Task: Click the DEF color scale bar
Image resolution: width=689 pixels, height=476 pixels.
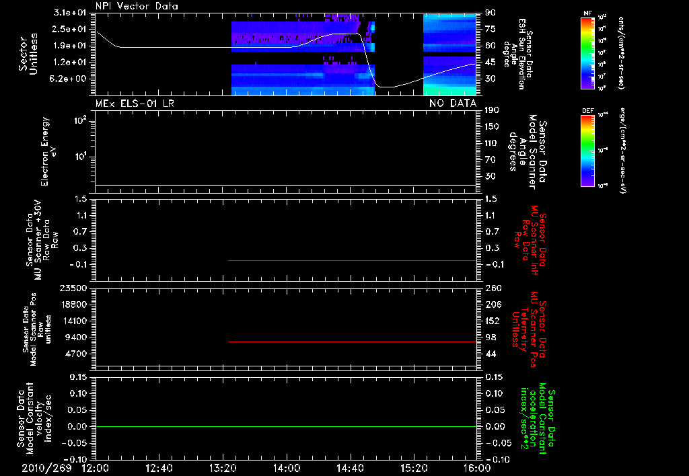Action: (x=588, y=151)
